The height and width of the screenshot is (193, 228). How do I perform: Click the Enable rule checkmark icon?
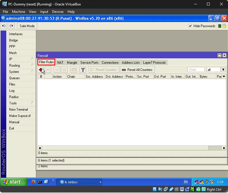point(57,70)
